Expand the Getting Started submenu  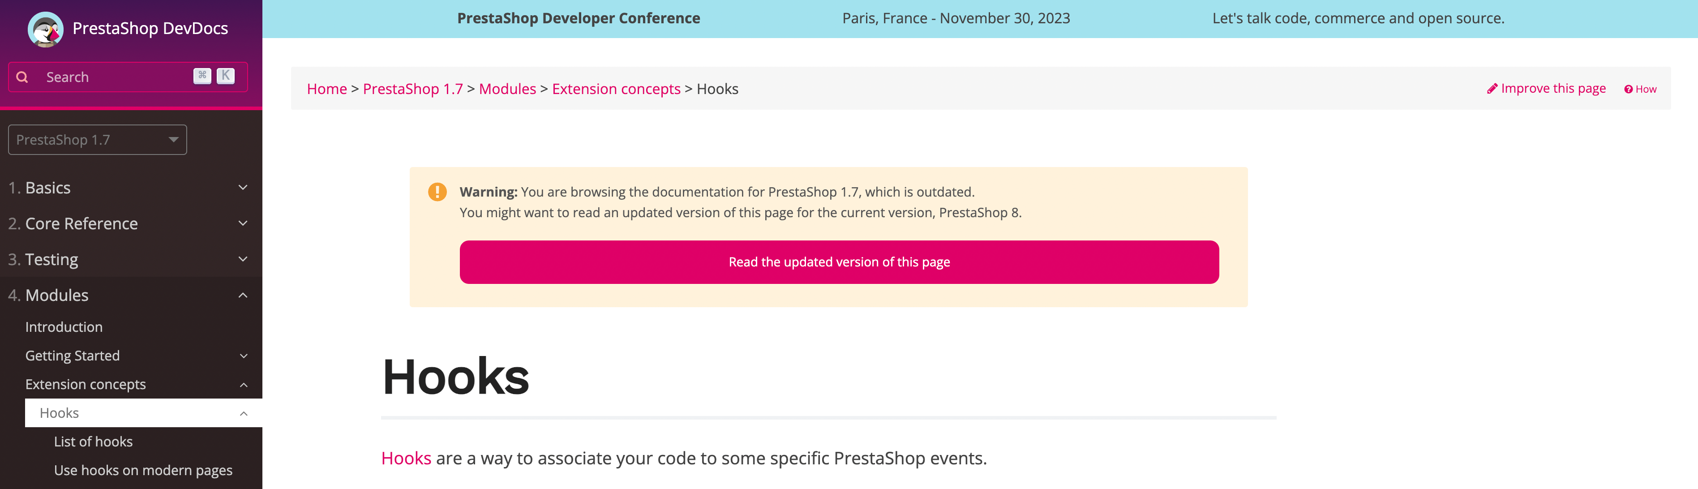coord(131,356)
